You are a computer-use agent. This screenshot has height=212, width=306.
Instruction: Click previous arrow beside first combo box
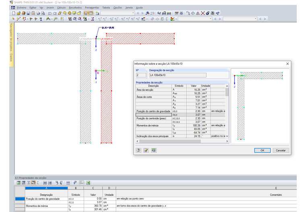pos(138,13)
